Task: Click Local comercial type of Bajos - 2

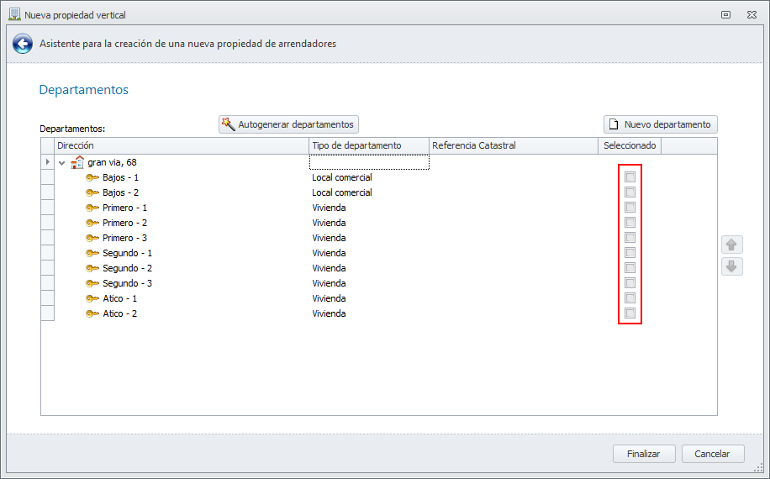Action: pyautogui.click(x=342, y=193)
